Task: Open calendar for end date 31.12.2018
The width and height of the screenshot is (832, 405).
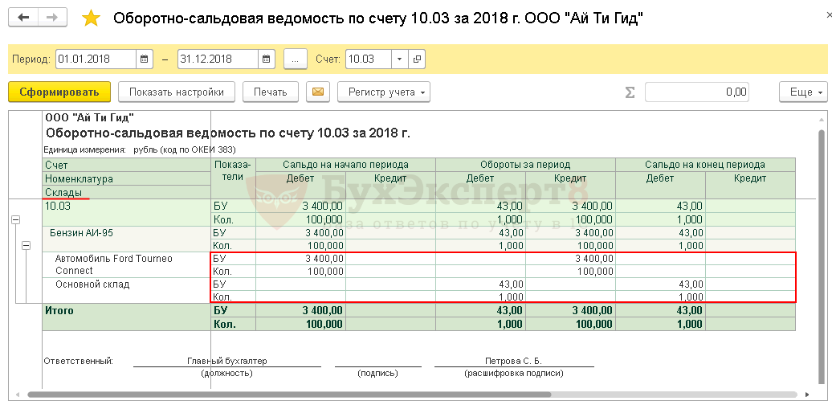Action: (x=267, y=59)
